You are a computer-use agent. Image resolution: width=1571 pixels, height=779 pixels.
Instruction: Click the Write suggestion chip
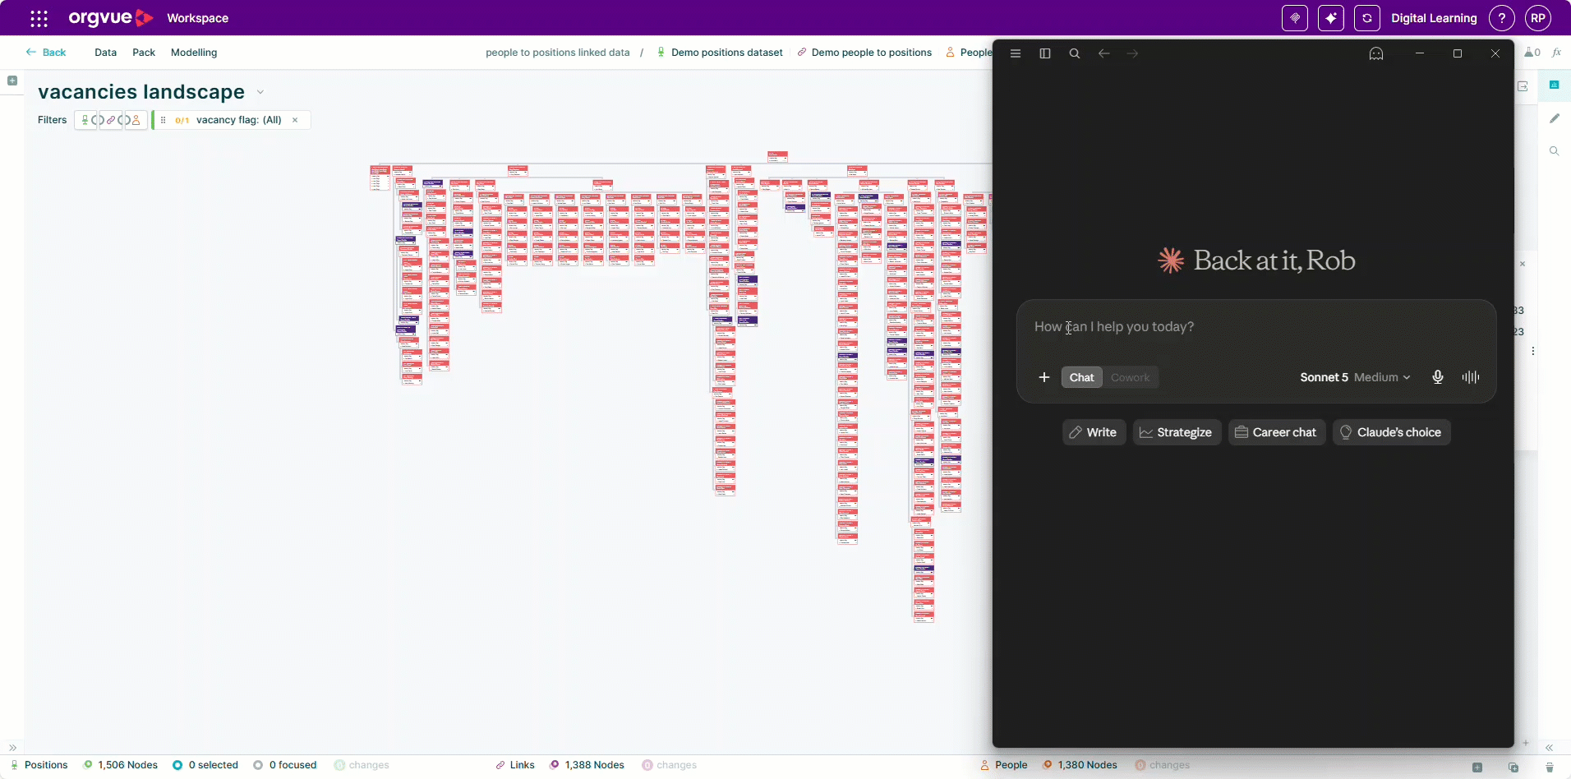tap(1094, 432)
